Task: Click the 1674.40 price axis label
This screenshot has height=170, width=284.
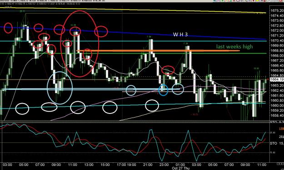Action: click(277, 16)
